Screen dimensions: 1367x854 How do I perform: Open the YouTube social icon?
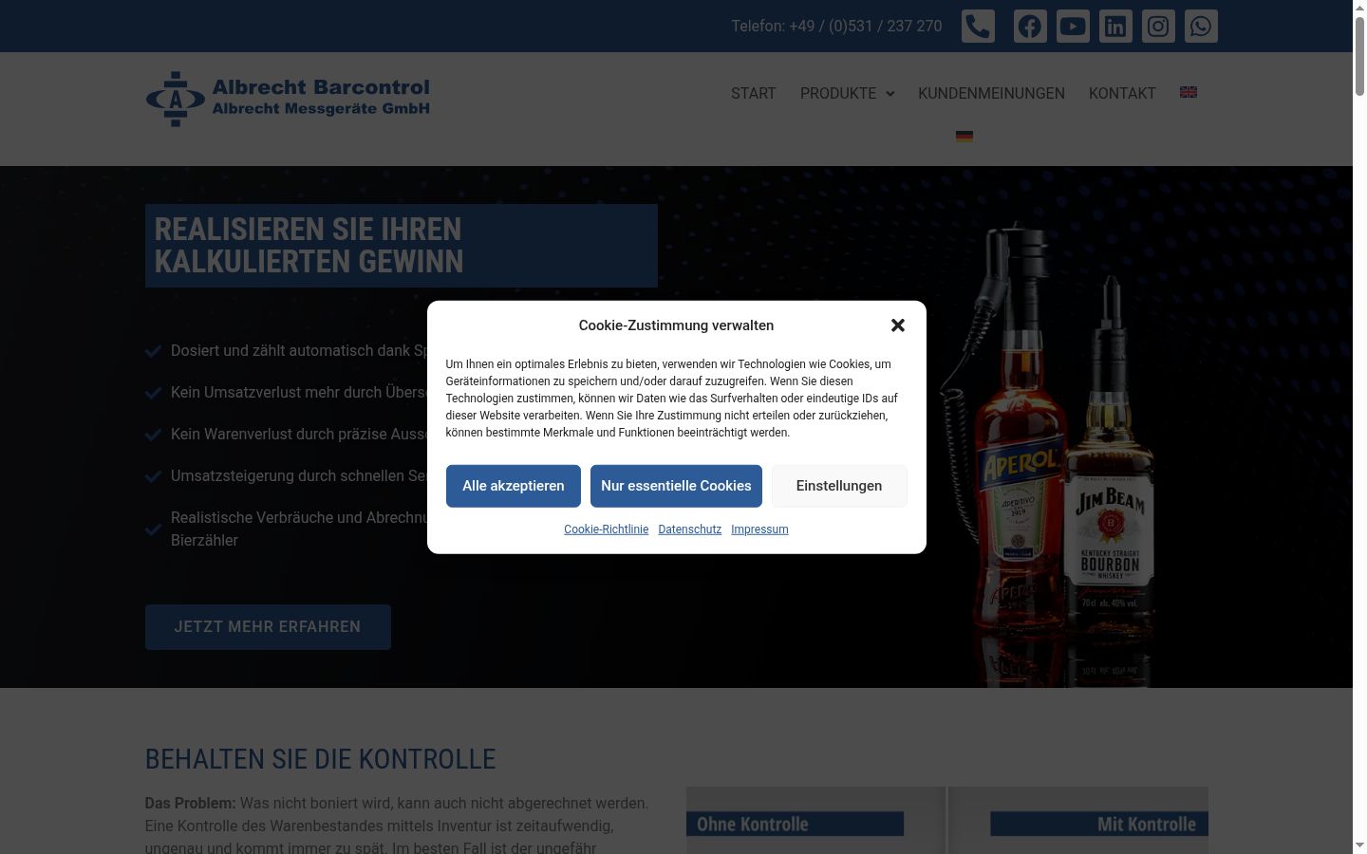pos(1073,27)
